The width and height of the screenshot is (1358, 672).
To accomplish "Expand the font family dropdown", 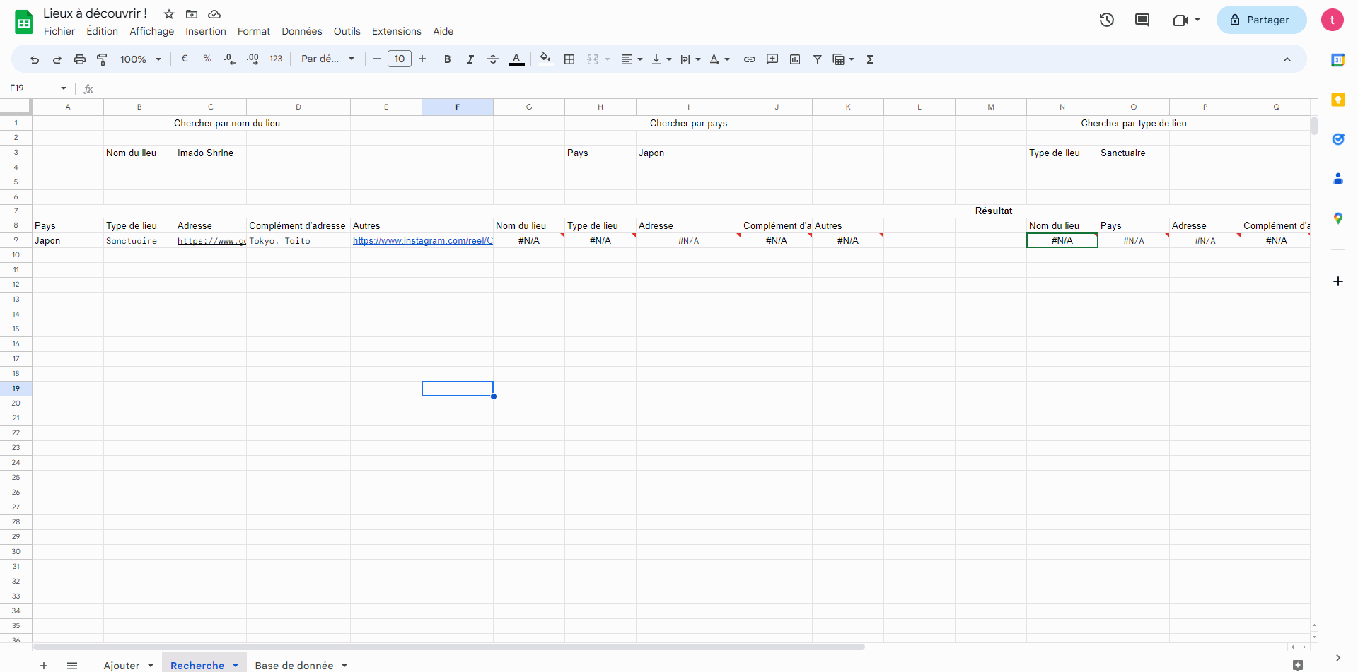I will (x=327, y=59).
